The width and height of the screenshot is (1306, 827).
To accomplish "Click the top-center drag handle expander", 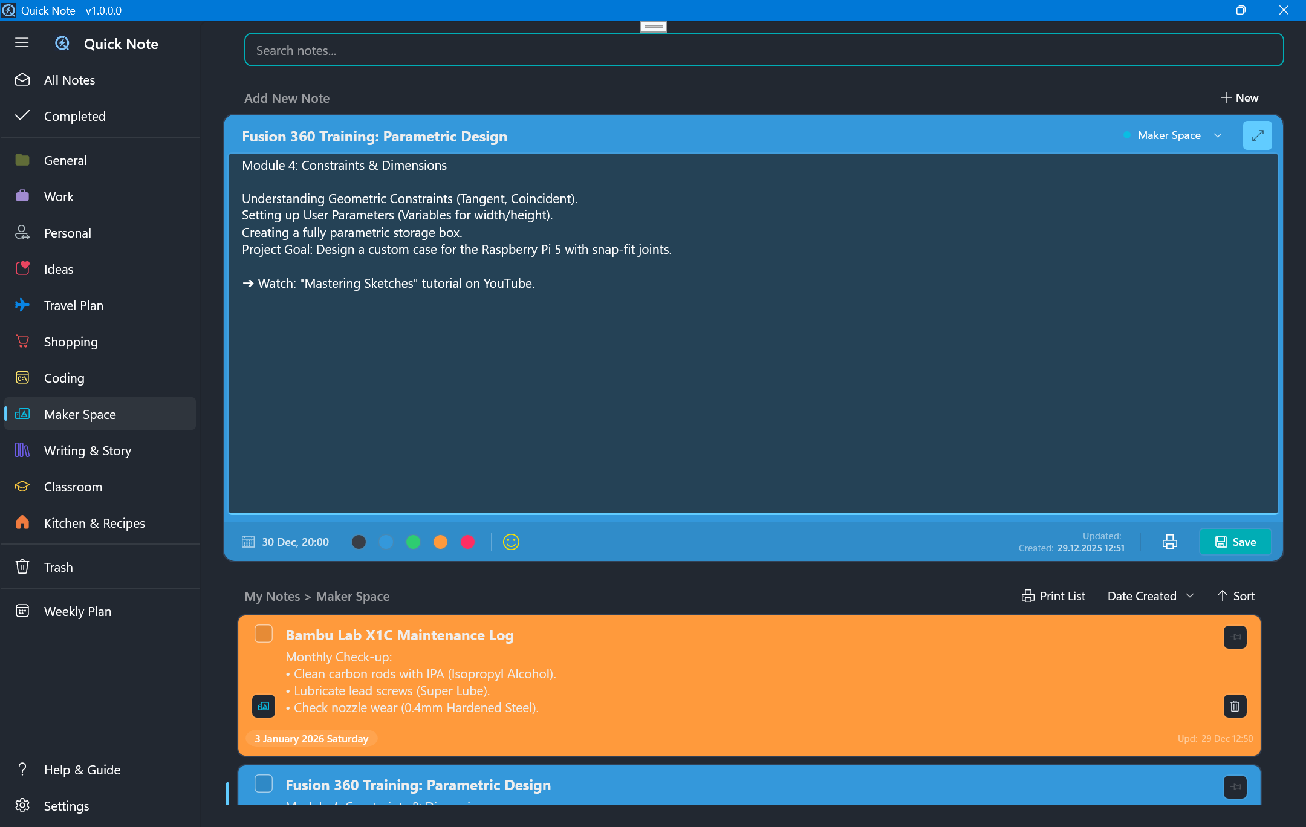I will pos(653,27).
